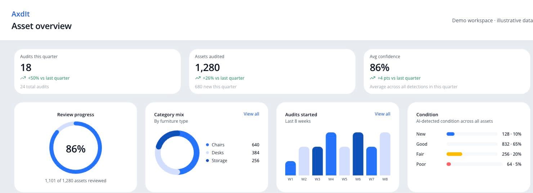Viewport: 533px width, 193px height.
Task: Click the +50% vs last quarter text
Action: point(49,78)
